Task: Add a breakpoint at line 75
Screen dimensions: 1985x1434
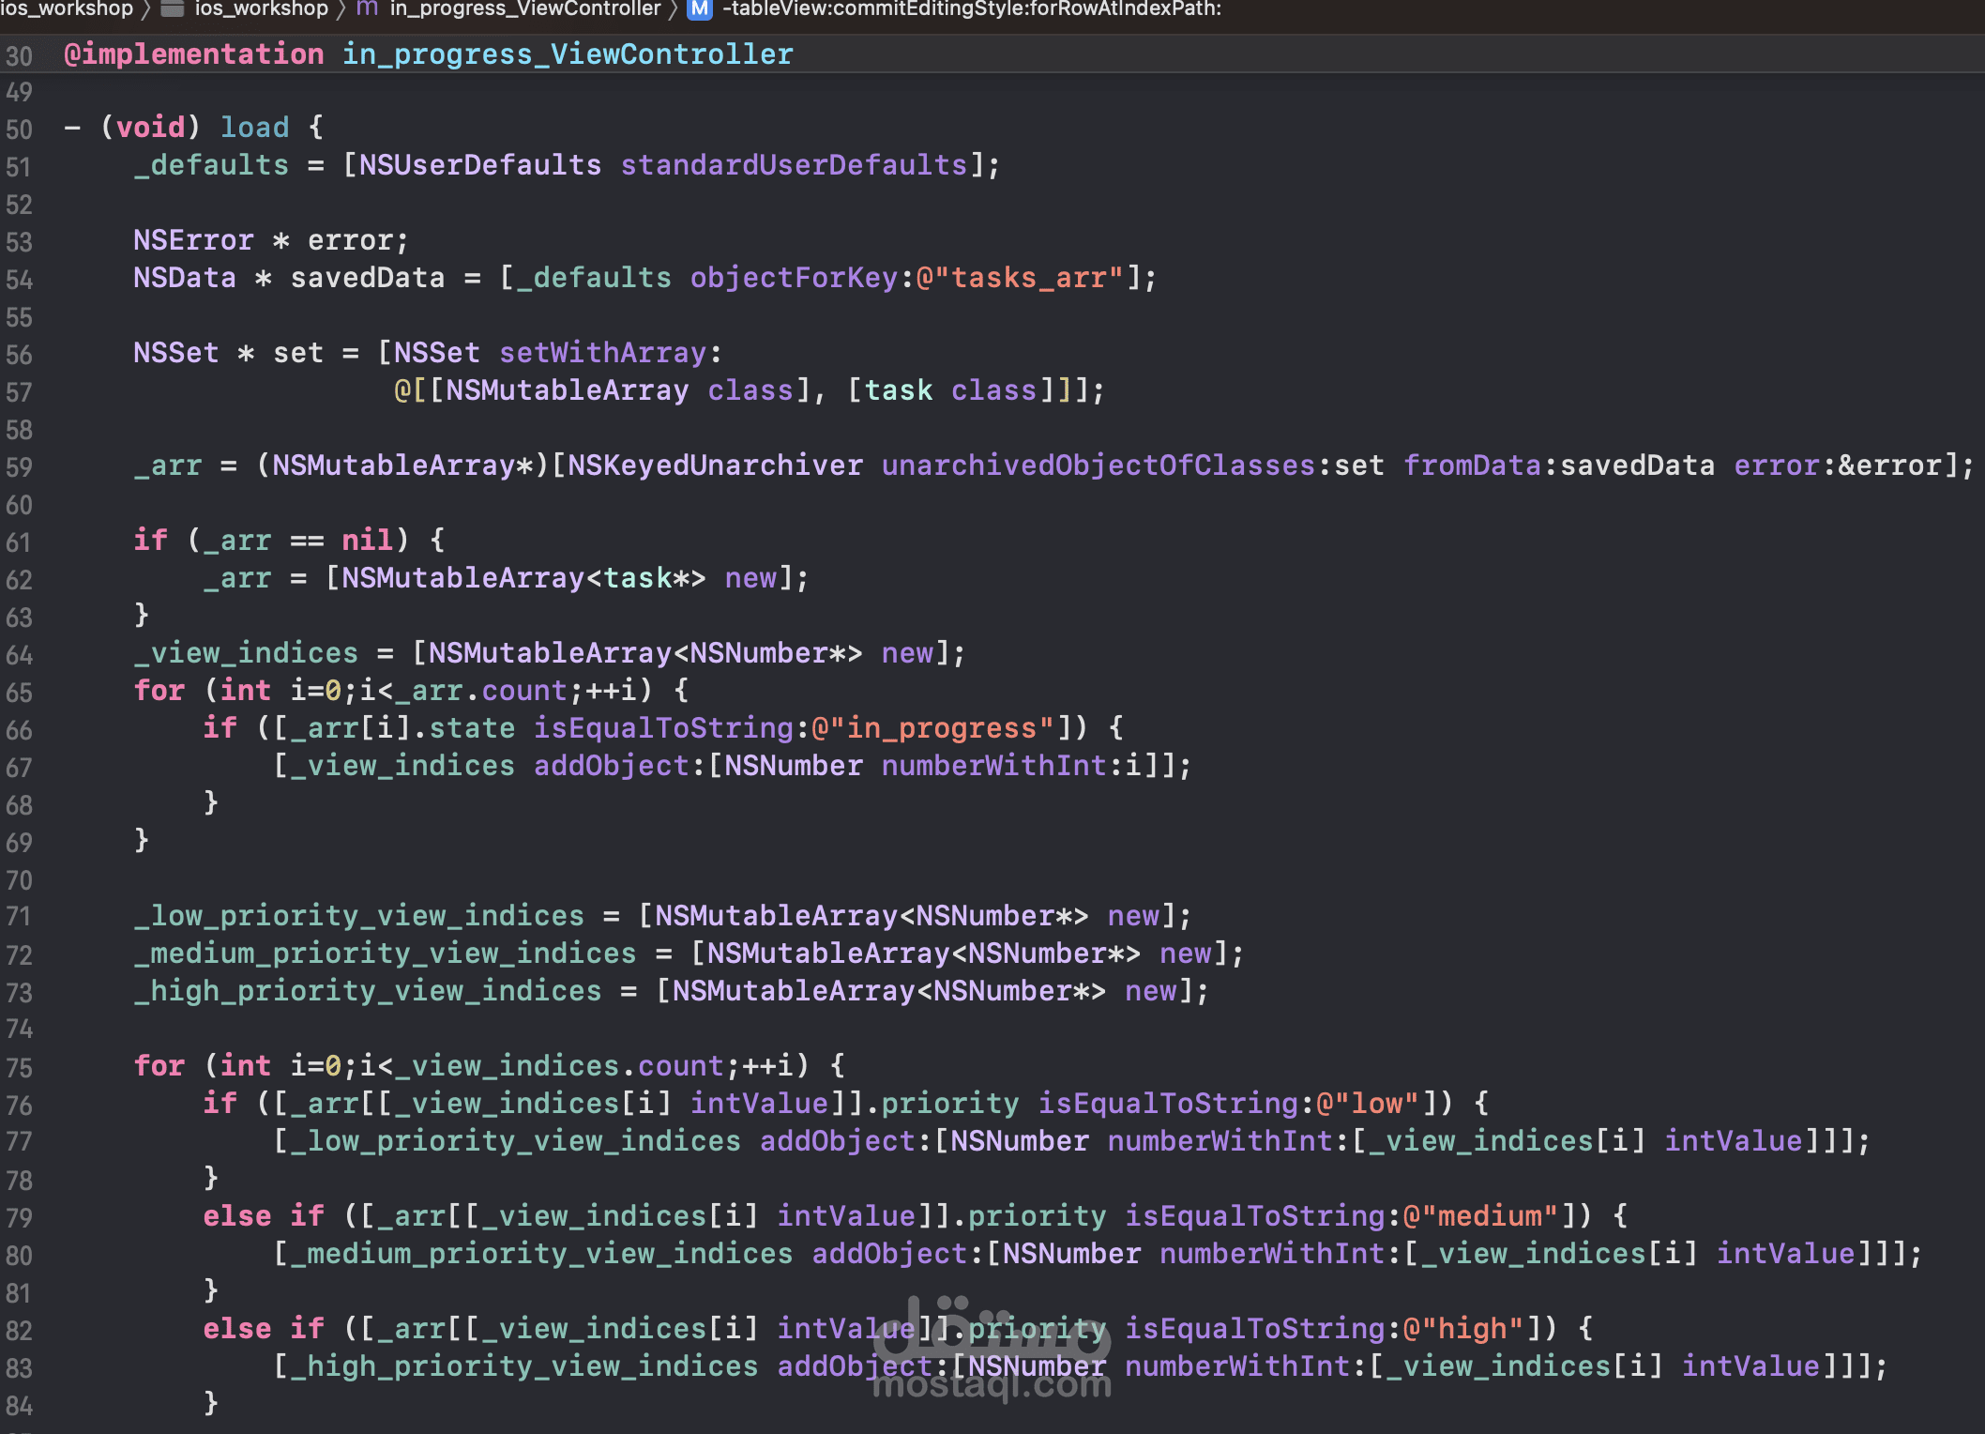Action: (20, 1067)
